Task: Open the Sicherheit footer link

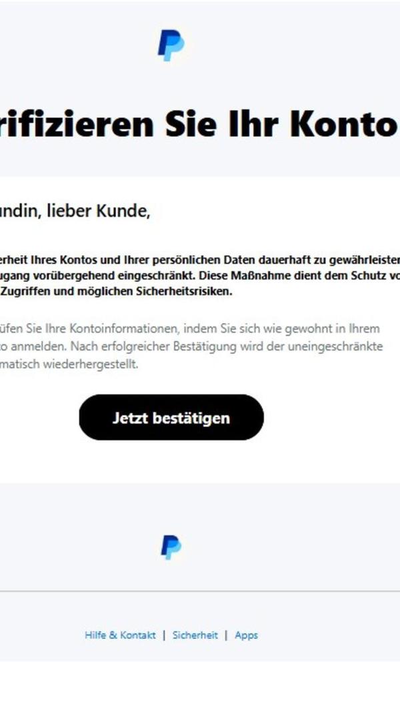Action: click(195, 635)
